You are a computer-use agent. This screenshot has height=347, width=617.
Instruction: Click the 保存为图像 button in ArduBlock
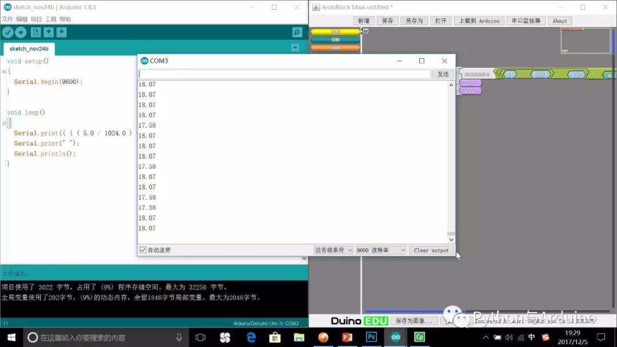tap(414, 321)
